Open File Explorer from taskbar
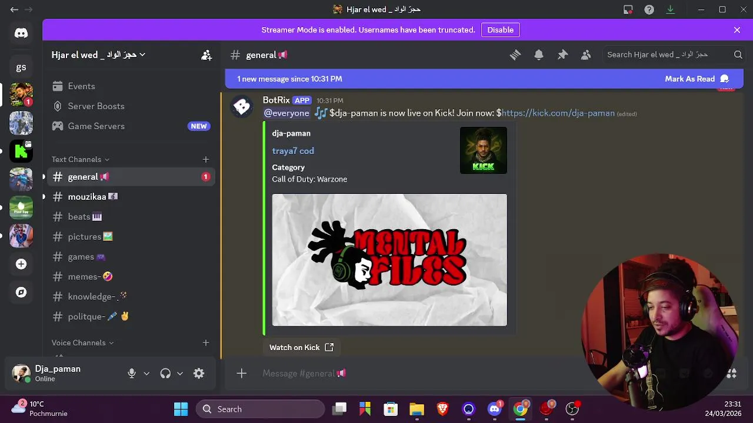 coord(417,409)
